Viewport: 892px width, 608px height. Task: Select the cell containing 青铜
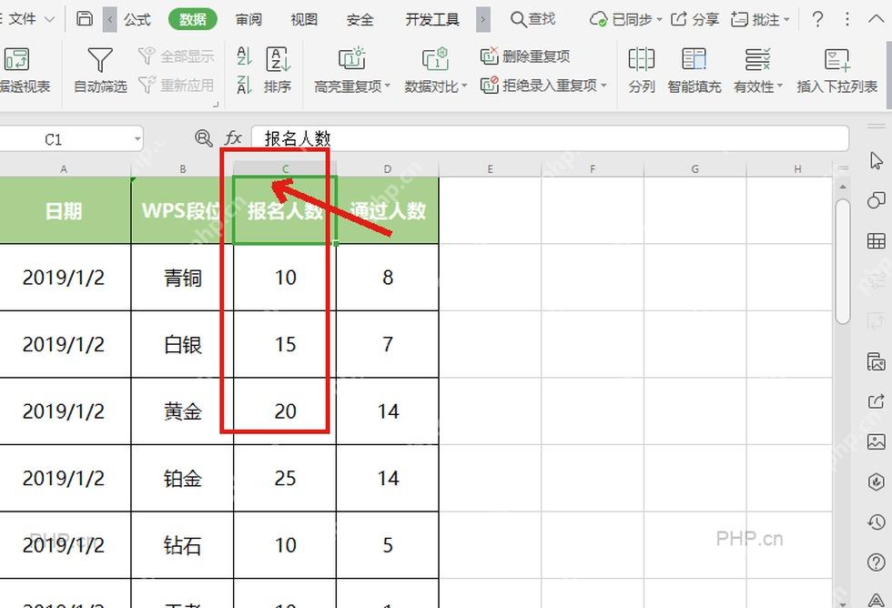click(182, 277)
